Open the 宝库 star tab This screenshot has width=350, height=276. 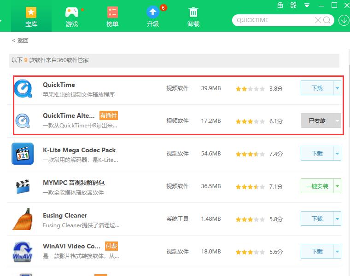point(31,17)
